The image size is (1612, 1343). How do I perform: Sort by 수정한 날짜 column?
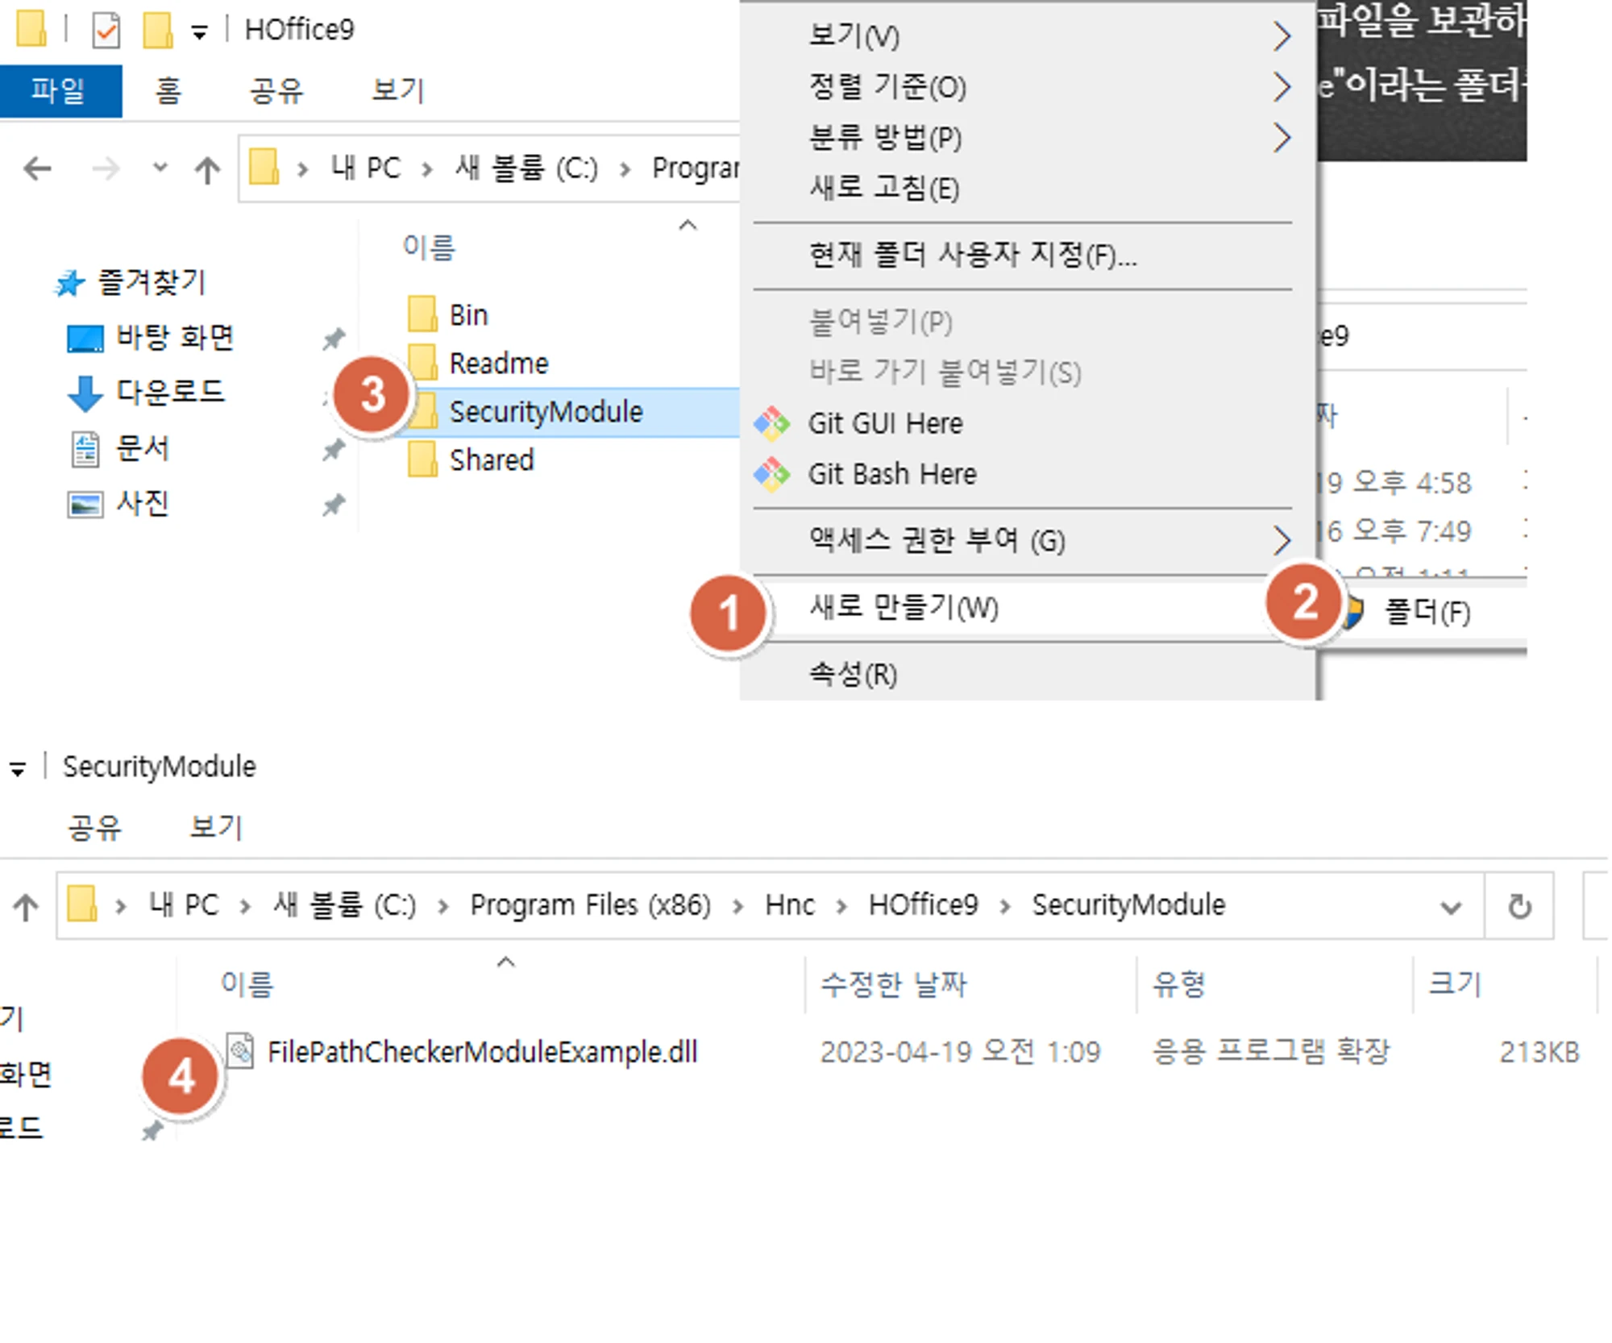point(893,984)
